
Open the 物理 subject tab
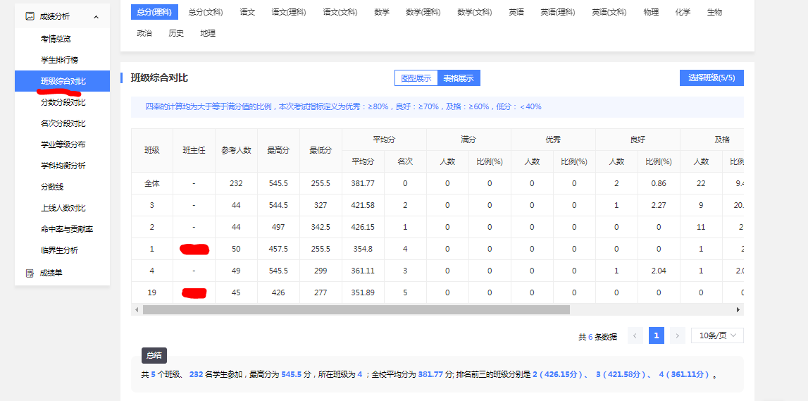coord(651,12)
